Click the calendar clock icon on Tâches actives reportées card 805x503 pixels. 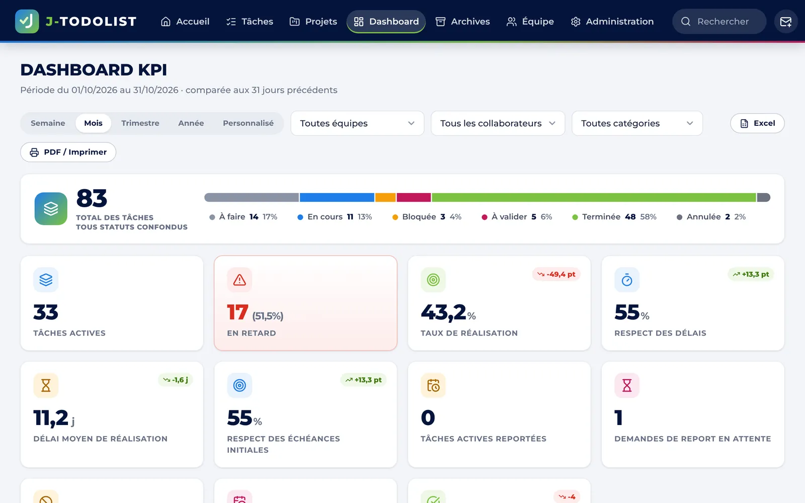coord(433,385)
